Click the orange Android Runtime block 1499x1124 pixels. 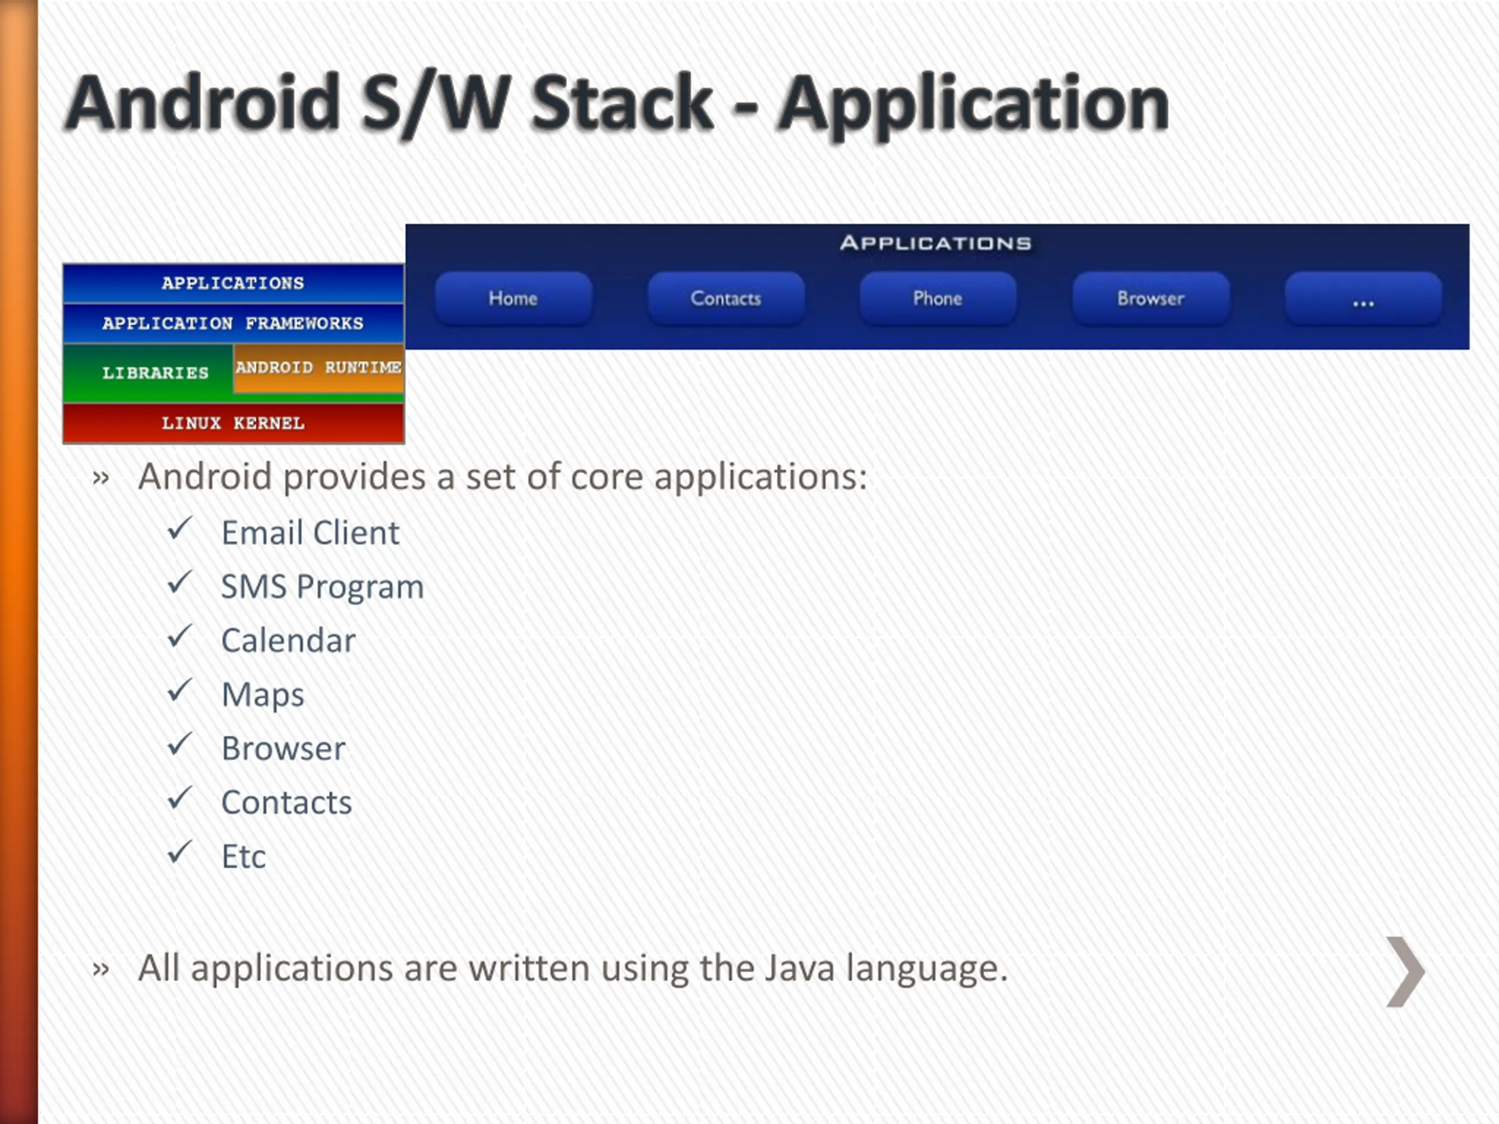point(319,368)
